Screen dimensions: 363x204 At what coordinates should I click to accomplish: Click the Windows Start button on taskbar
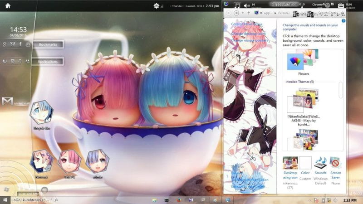point(5,200)
